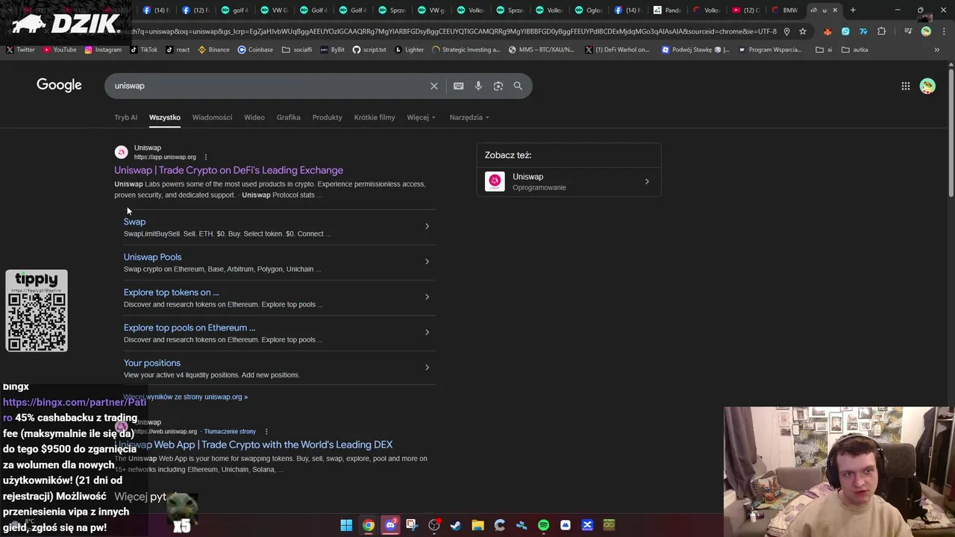
Task: Open the TikTok bookmark
Action: pos(144,50)
